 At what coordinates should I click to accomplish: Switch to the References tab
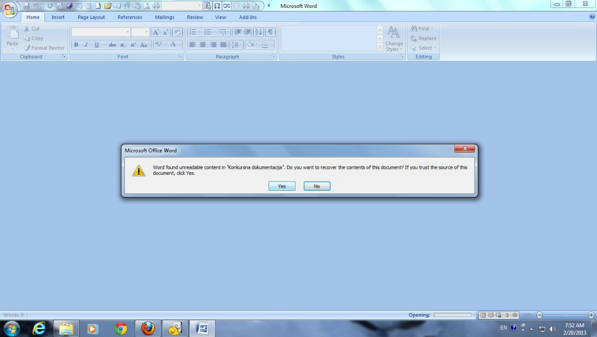pyautogui.click(x=130, y=17)
